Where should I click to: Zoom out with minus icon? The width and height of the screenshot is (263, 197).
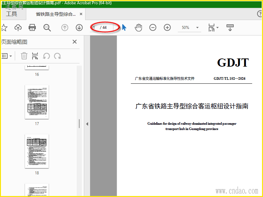click(x=153, y=28)
